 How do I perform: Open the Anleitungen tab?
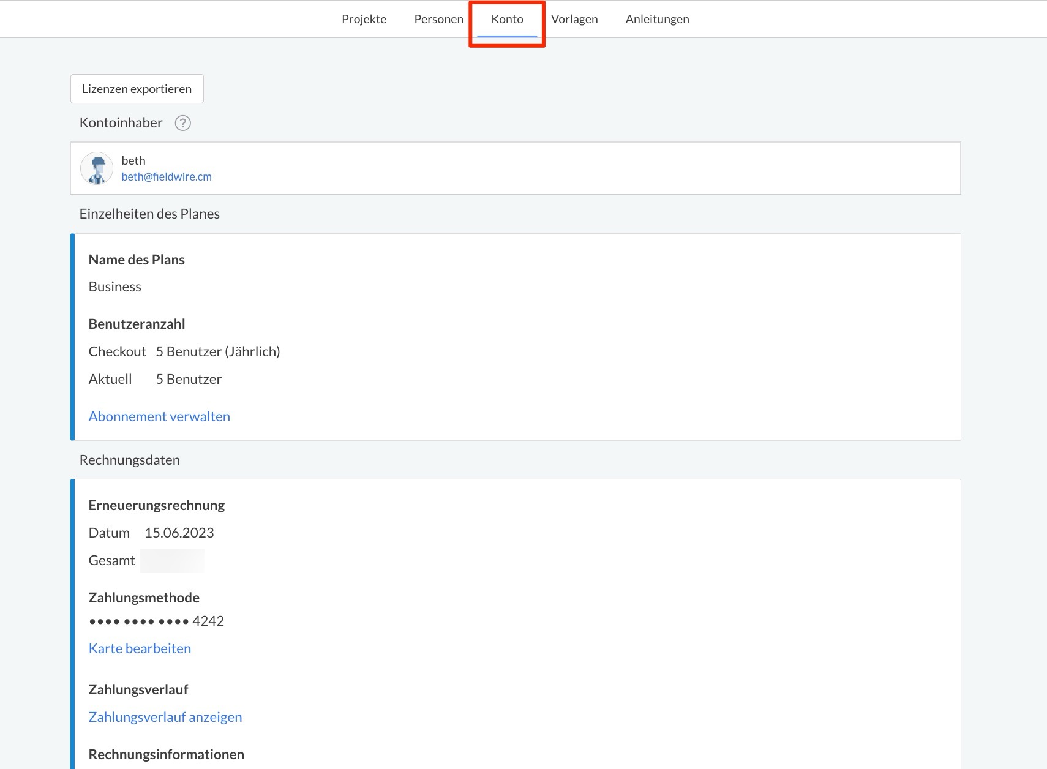(657, 19)
